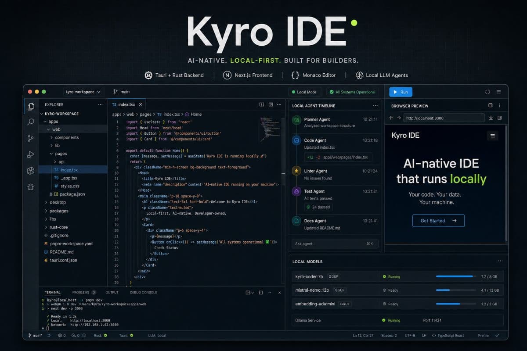Image resolution: width=527 pixels, height=351 pixels.
Task: Click the 24 passed badge
Action: pos(319,207)
